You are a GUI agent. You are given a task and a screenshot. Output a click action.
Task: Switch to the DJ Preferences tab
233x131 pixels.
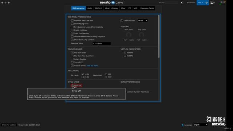[x=79, y=8]
